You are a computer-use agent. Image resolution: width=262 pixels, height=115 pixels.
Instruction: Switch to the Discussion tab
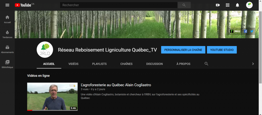155,64
